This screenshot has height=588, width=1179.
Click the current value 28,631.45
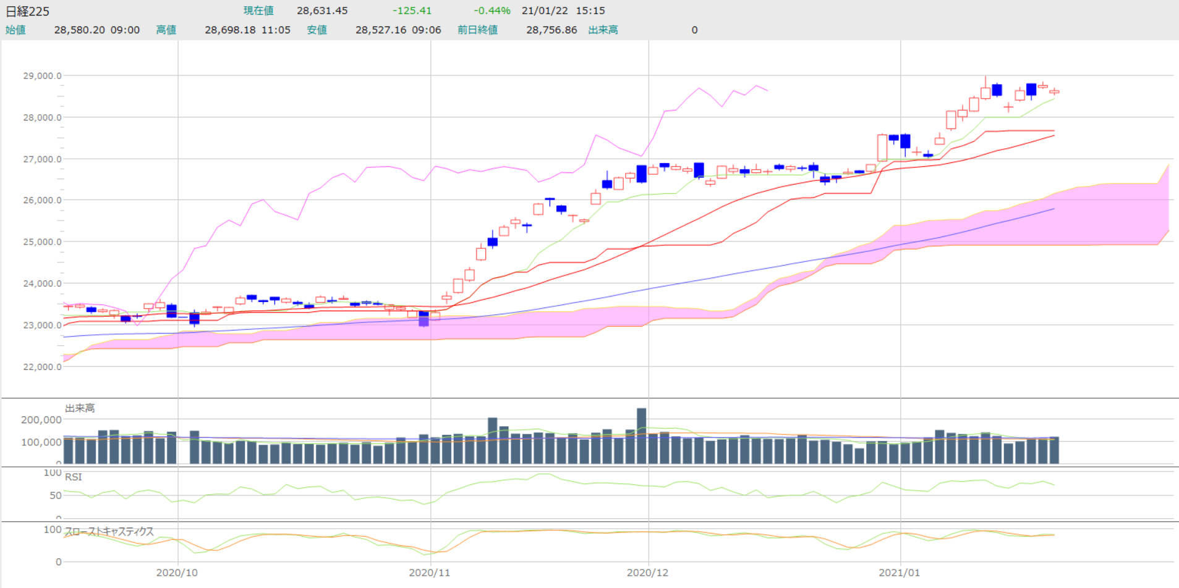(322, 10)
